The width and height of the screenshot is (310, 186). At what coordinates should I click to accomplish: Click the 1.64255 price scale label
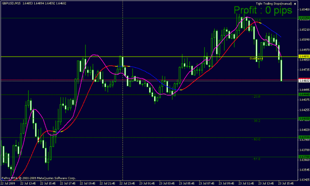305,110
